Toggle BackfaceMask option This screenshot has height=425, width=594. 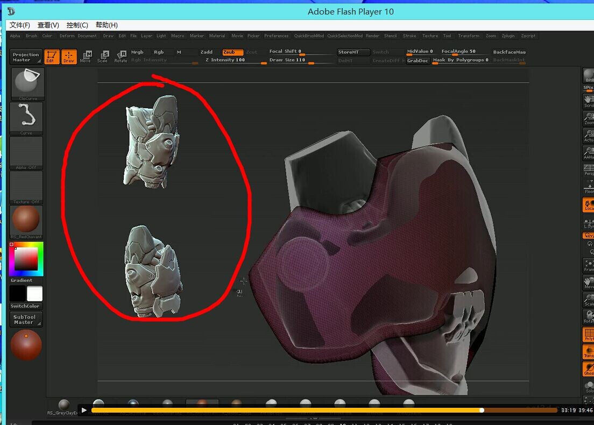(509, 52)
